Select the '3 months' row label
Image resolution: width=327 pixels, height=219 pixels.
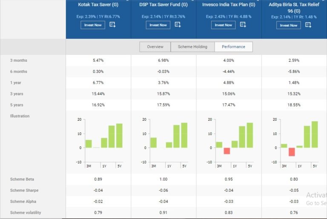pos(19,61)
